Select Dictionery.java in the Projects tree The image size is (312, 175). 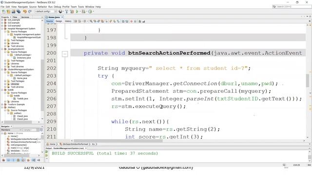pyautogui.click(x=24, y=58)
